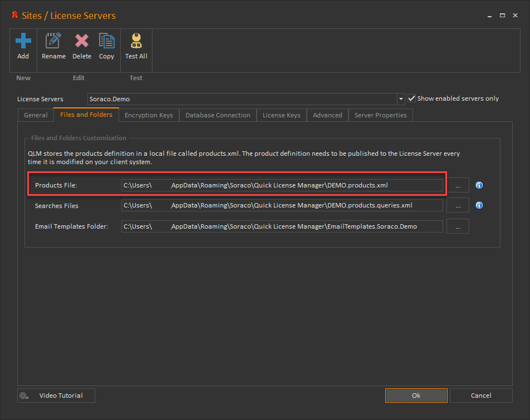The width and height of the screenshot is (530, 420).
Task: Click the Products File path field
Action: click(x=282, y=185)
